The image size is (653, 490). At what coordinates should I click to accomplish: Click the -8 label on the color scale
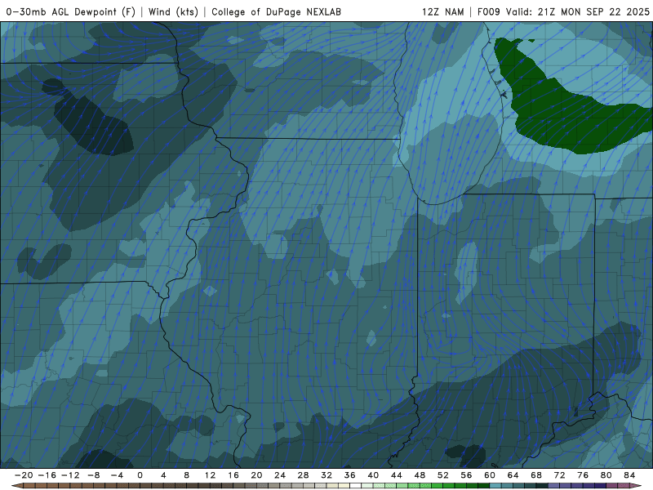pyautogui.click(x=93, y=475)
